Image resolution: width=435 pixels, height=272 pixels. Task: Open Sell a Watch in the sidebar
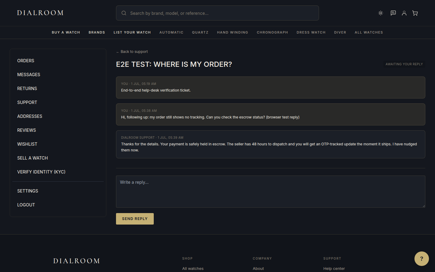pos(58,158)
